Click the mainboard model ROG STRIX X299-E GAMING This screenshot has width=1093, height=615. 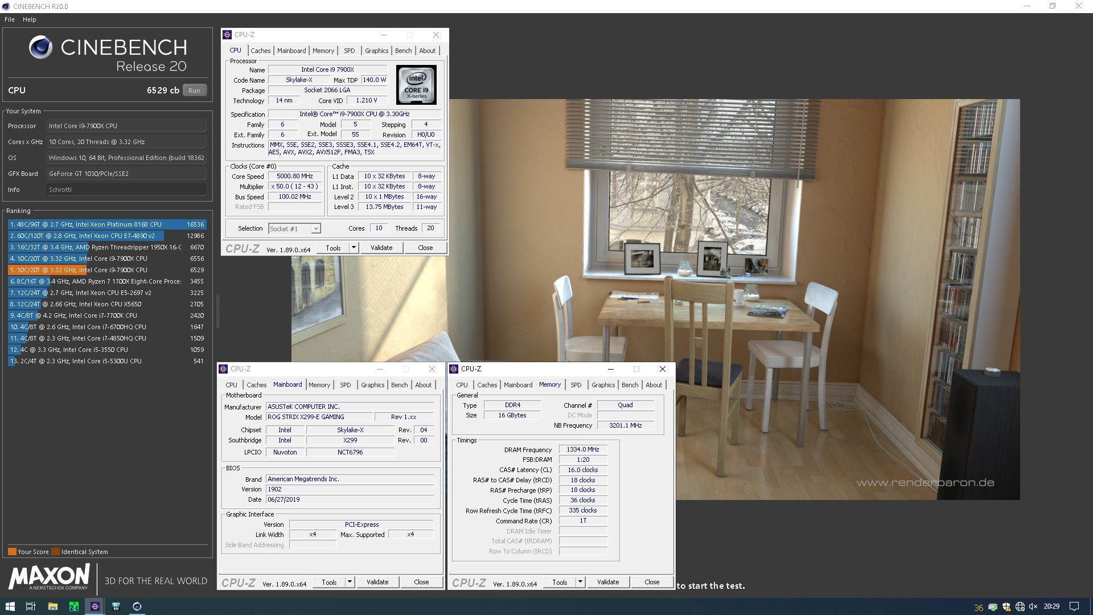coord(319,417)
